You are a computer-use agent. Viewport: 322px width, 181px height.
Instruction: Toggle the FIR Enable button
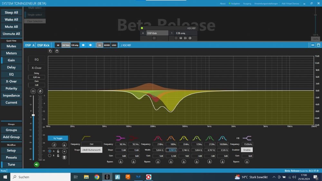tap(247, 150)
